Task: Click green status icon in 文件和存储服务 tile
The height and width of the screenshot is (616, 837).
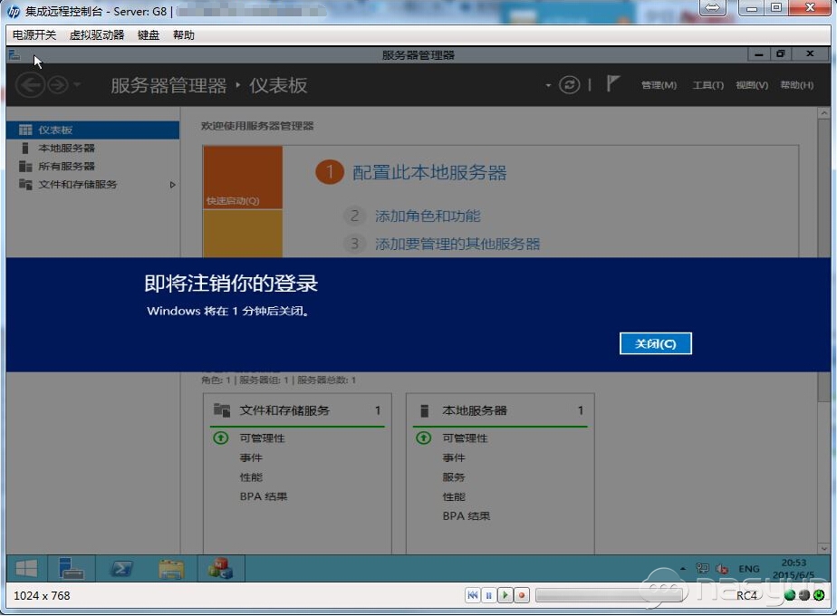Action: pyautogui.click(x=220, y=438)
